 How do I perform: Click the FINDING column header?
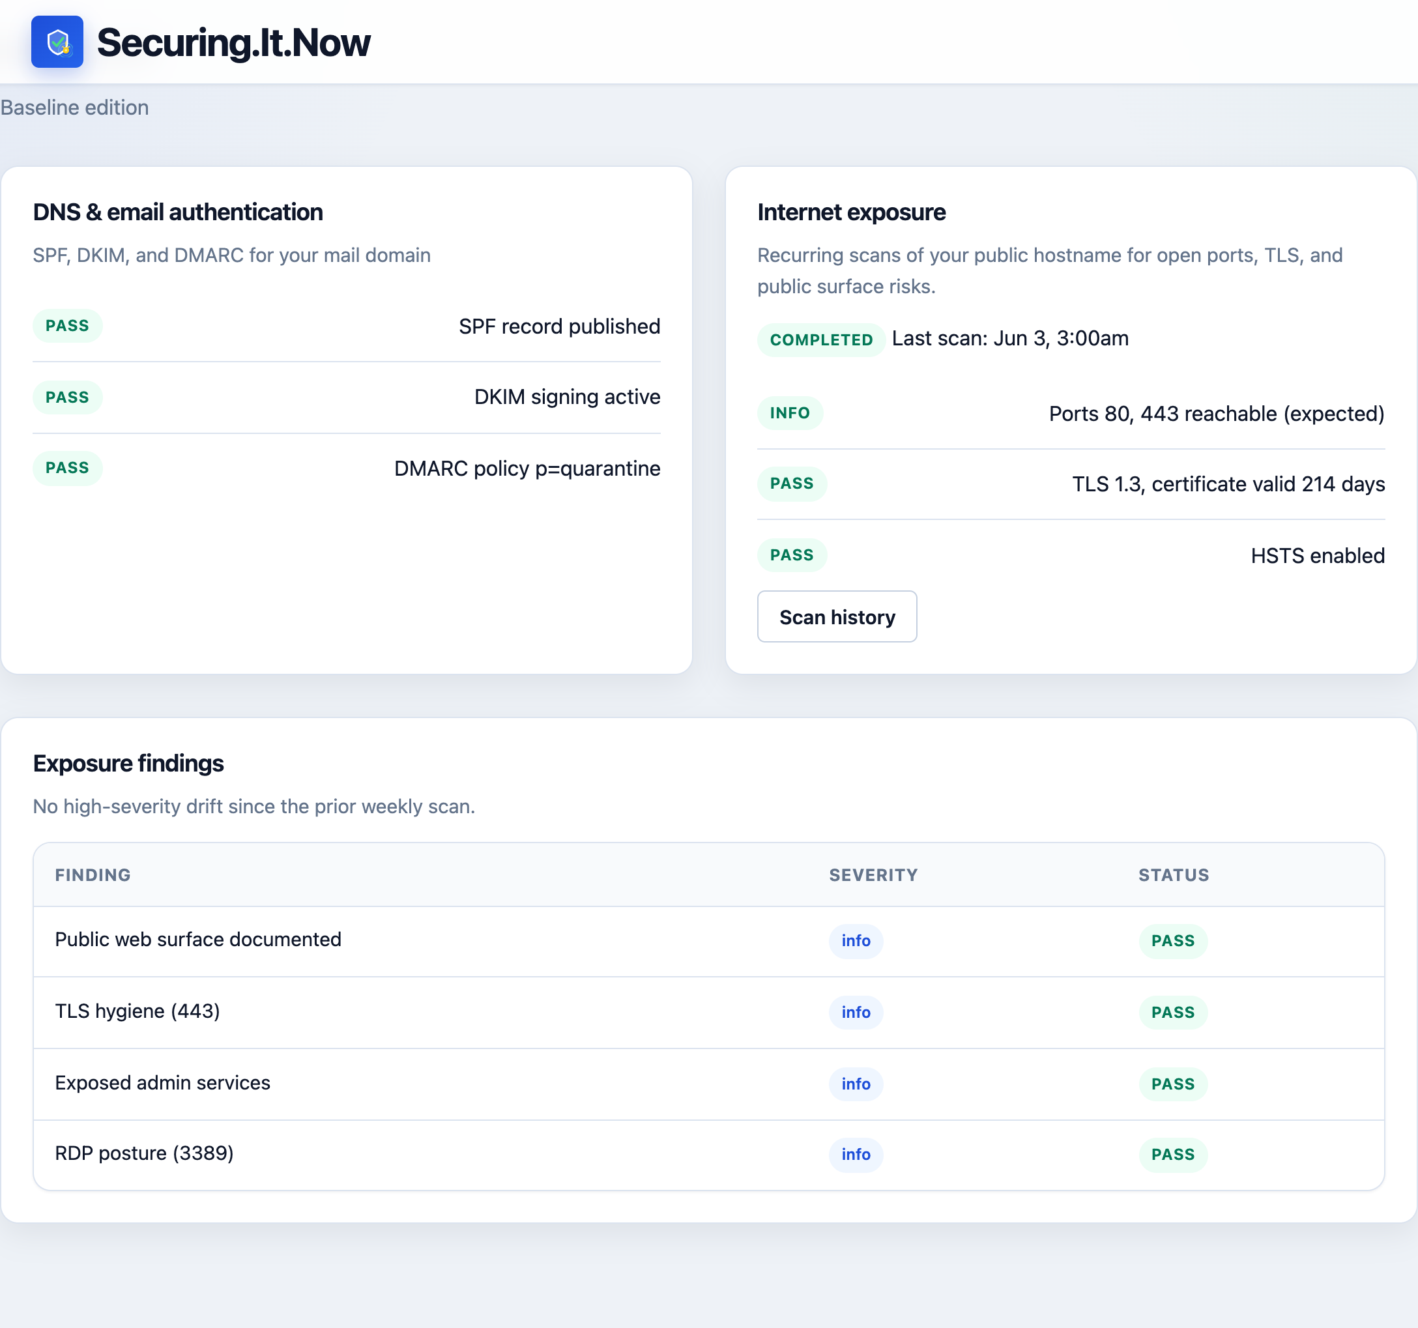(93, 875)
